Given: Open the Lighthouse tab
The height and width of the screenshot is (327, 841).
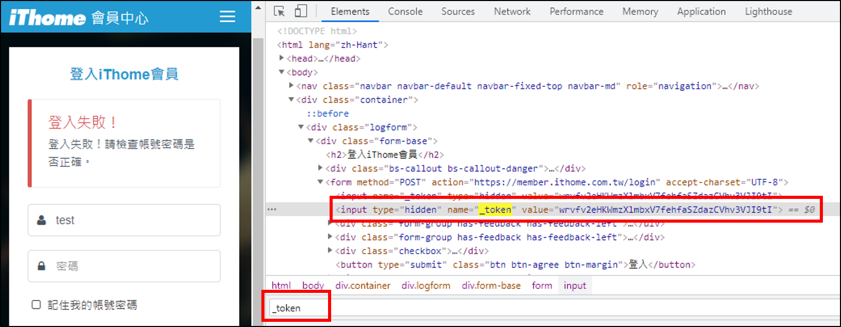Looking at the screenshot, I should click(x=768, y=11).
